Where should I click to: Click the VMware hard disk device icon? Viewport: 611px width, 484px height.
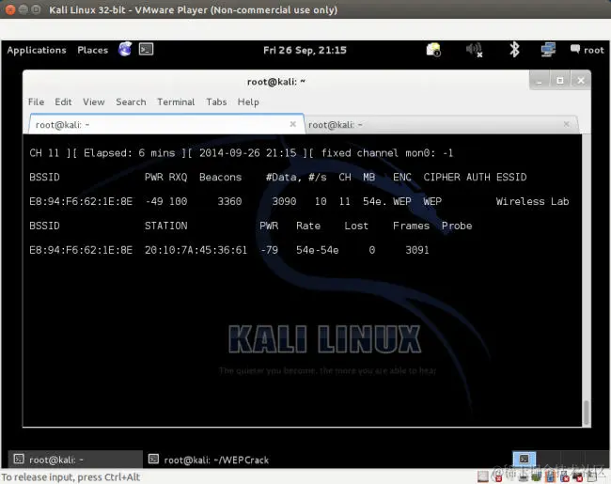point(483,476)
